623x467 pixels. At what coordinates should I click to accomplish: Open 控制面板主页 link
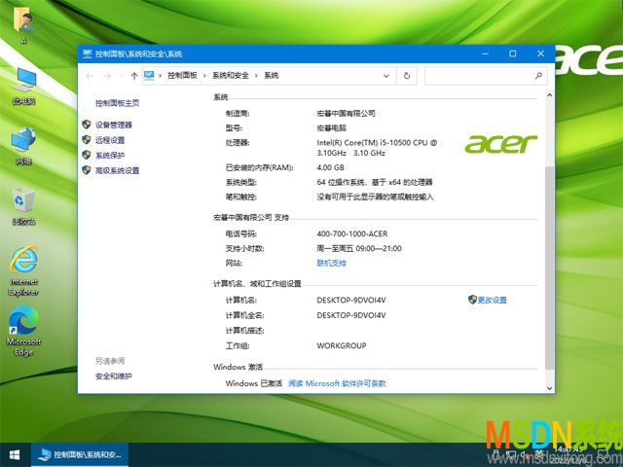[117, 103]
